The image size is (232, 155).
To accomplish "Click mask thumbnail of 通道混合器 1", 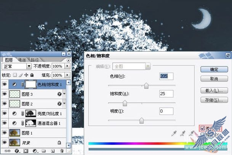I will [x=31, y=123].
